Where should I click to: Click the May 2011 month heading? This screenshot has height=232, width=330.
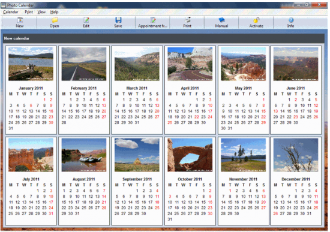click(x=243, y=88)
